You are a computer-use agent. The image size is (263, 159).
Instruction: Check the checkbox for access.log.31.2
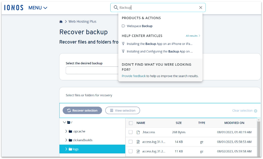(130, 151)
